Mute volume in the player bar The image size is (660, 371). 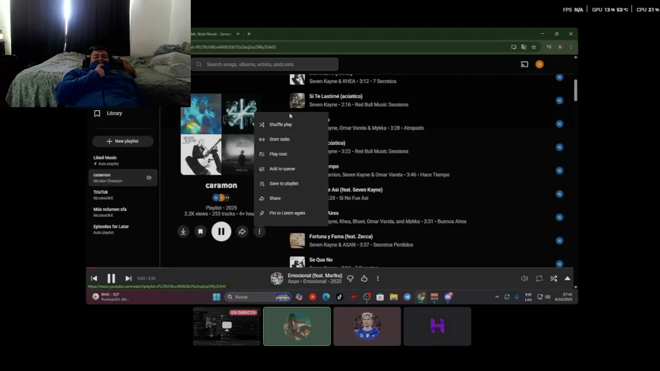524,278
